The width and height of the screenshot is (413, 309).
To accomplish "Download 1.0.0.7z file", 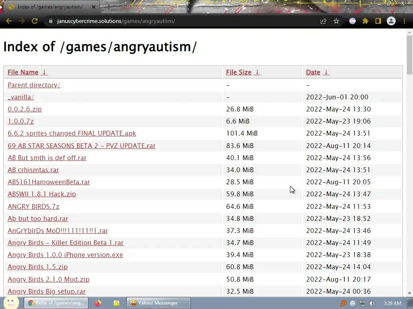I will point(21,121).
